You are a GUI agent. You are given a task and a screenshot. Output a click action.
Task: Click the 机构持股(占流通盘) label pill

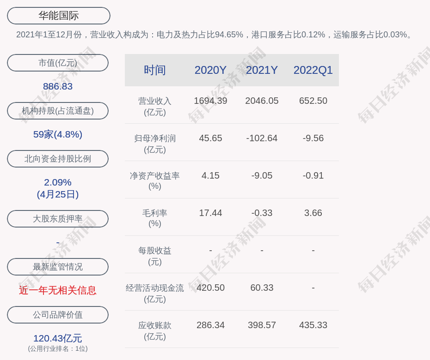[58, 111]
